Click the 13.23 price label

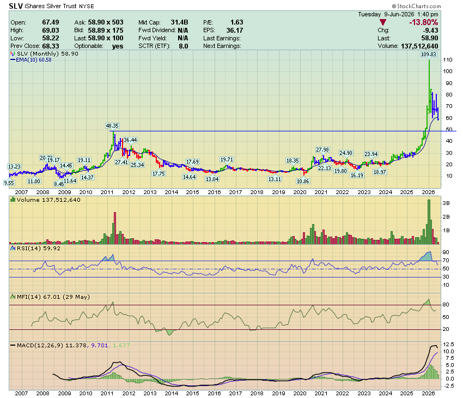[14, 167]
